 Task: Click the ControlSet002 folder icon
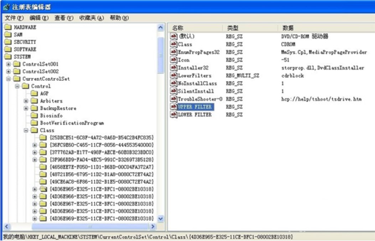[17, 71]
